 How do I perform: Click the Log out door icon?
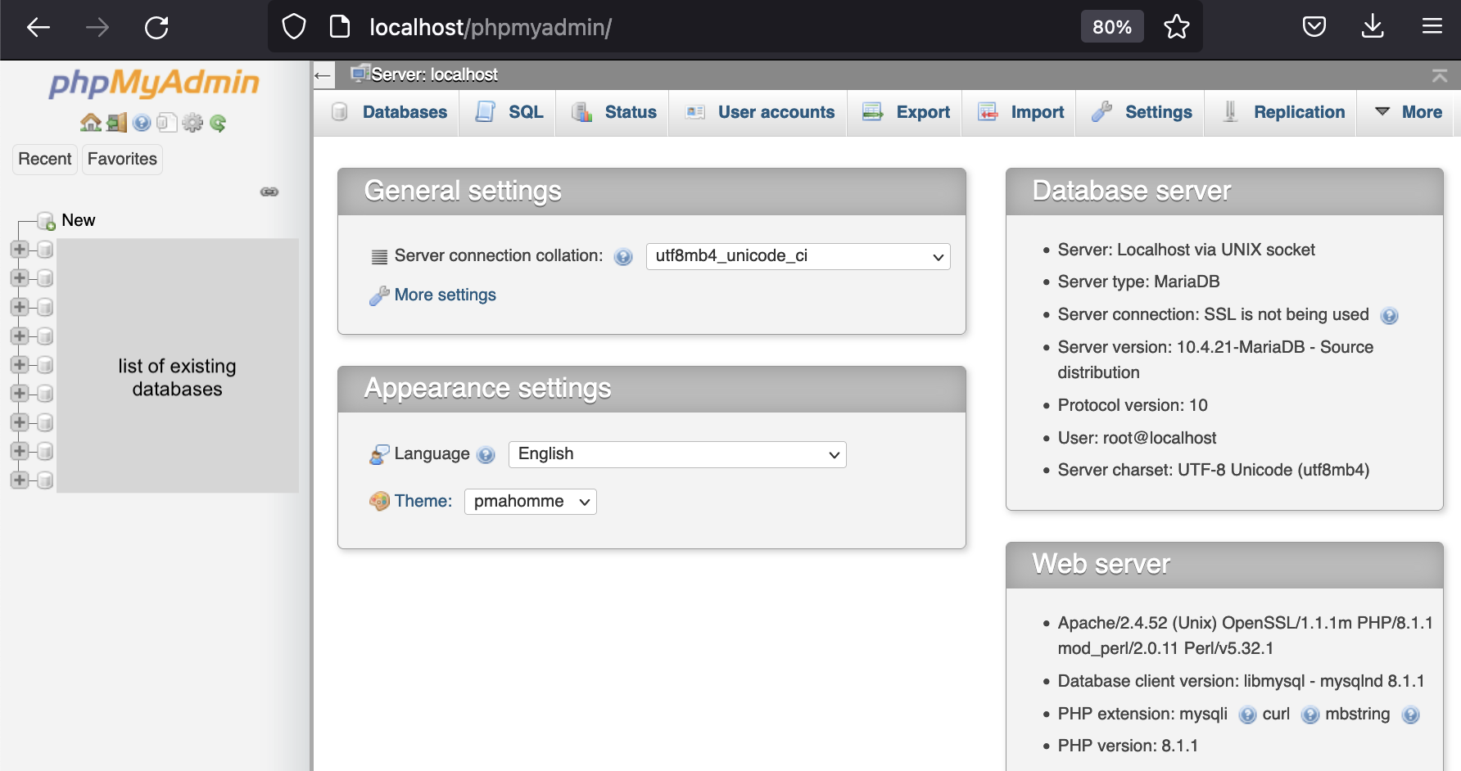click(117, 123)
